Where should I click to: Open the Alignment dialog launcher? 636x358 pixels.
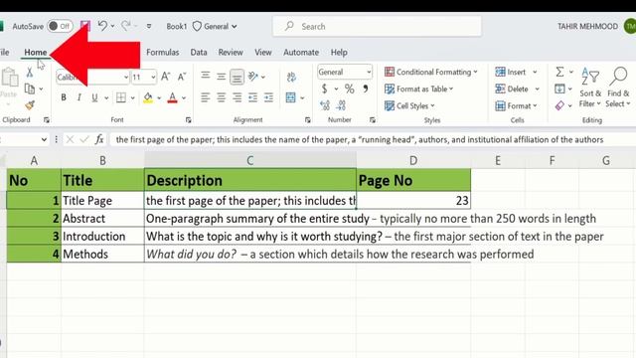coord(307,120)
